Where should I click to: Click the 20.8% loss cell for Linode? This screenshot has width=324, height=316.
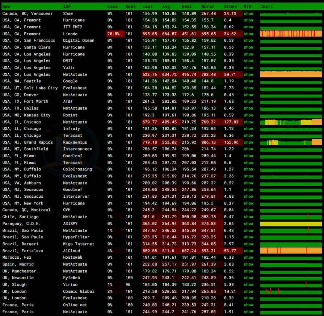pos(115,34)
